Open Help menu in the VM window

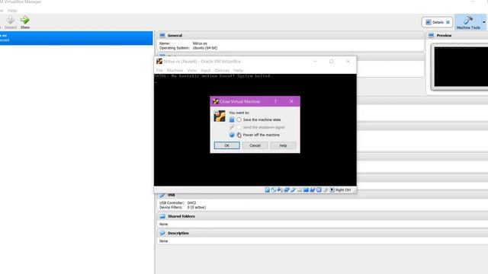[238, 71]
